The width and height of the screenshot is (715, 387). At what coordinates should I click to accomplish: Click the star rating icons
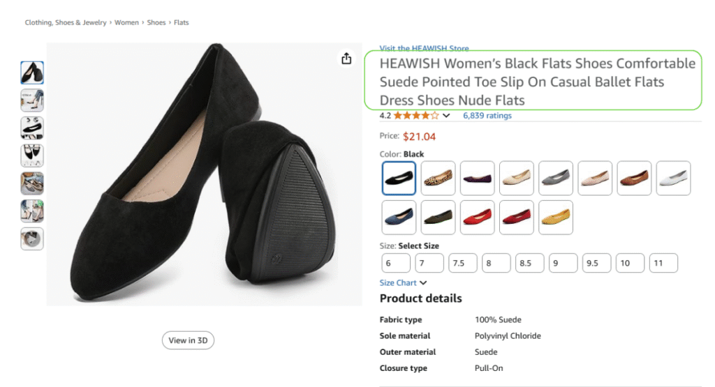tap(416, 116)
